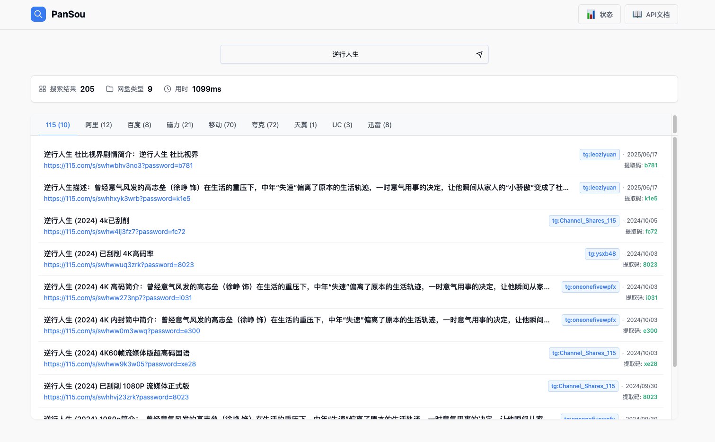Select the 磁力 (21) tab
The width and height of the screenshot is (715, 442).
pos(180,125)
